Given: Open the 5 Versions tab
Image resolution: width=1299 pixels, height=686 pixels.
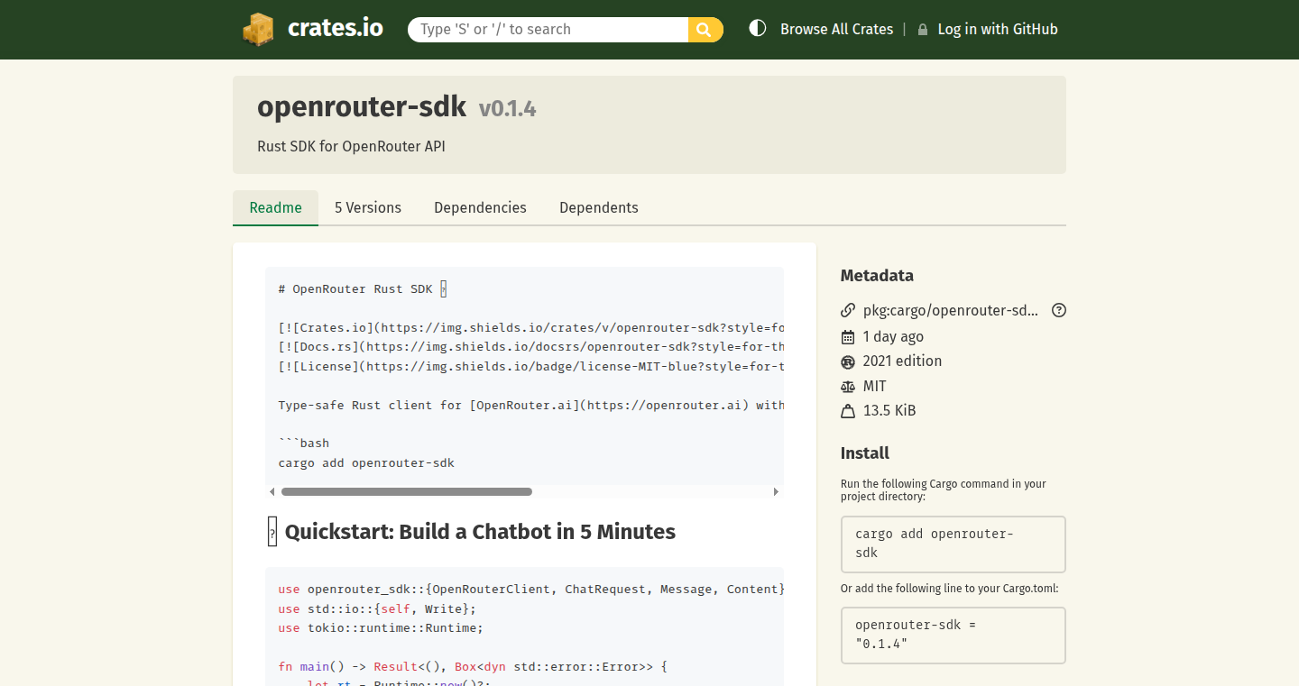Looking at the screenshot, I should pyautogui.click(x=368, y=207).
